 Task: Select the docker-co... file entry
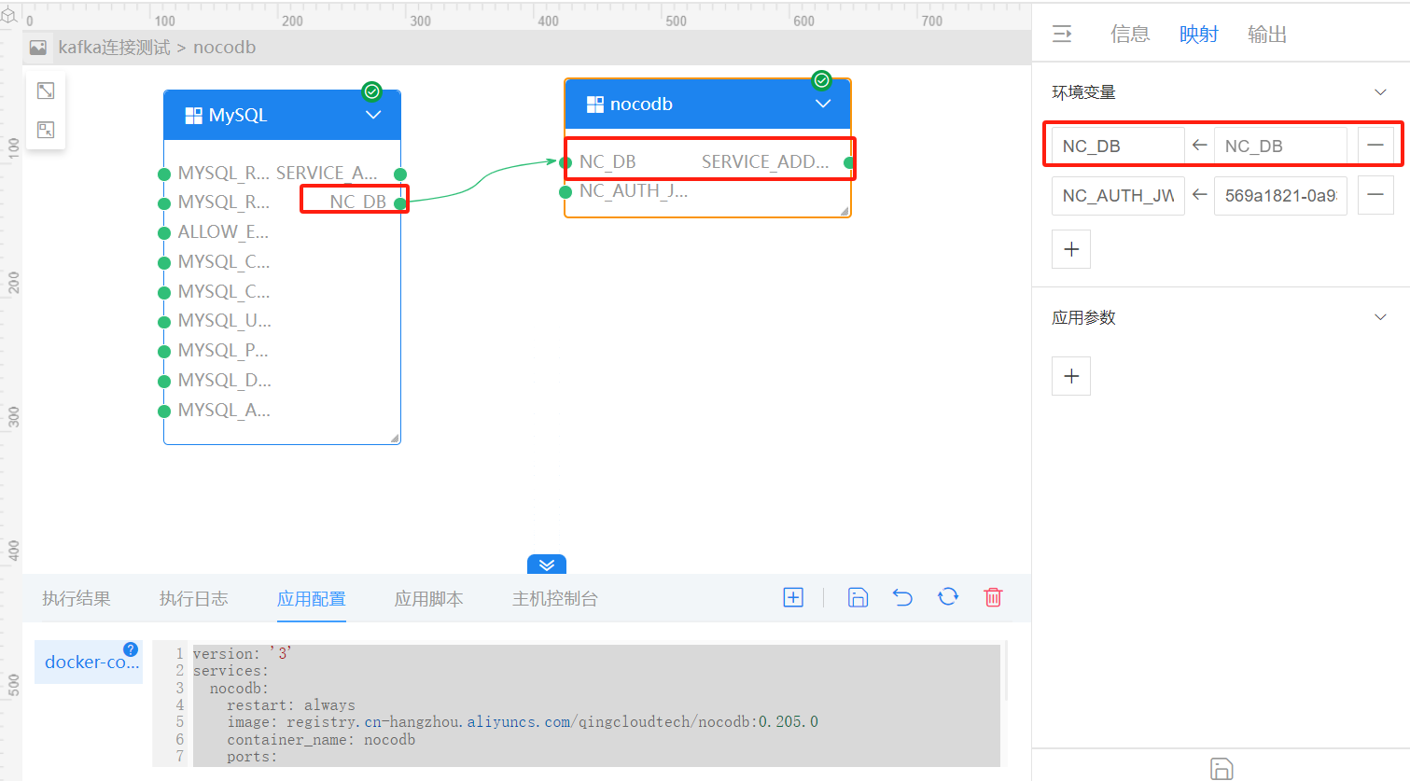(x=89, y=662)
